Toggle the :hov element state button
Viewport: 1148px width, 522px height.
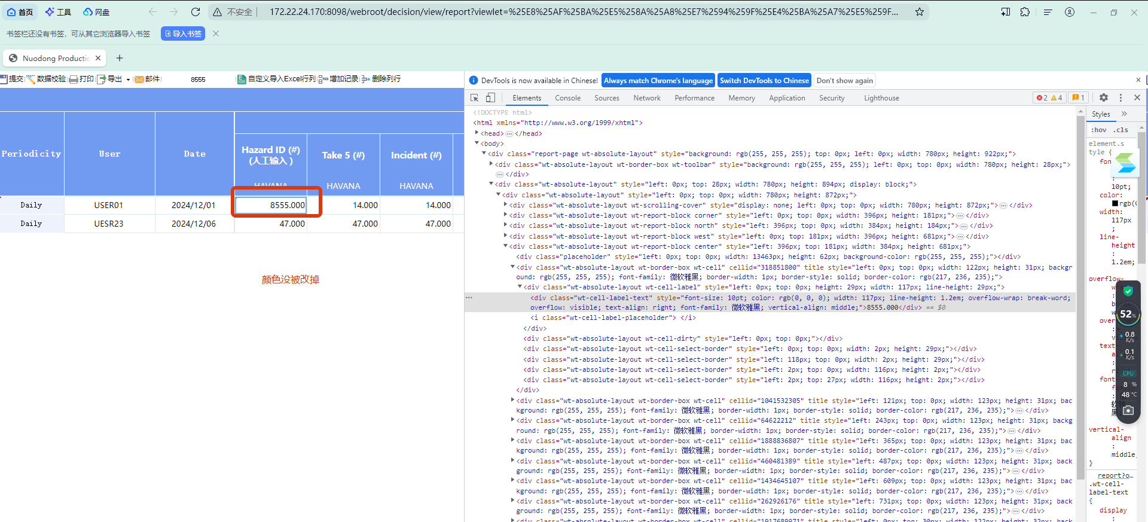click(1099, 130)
